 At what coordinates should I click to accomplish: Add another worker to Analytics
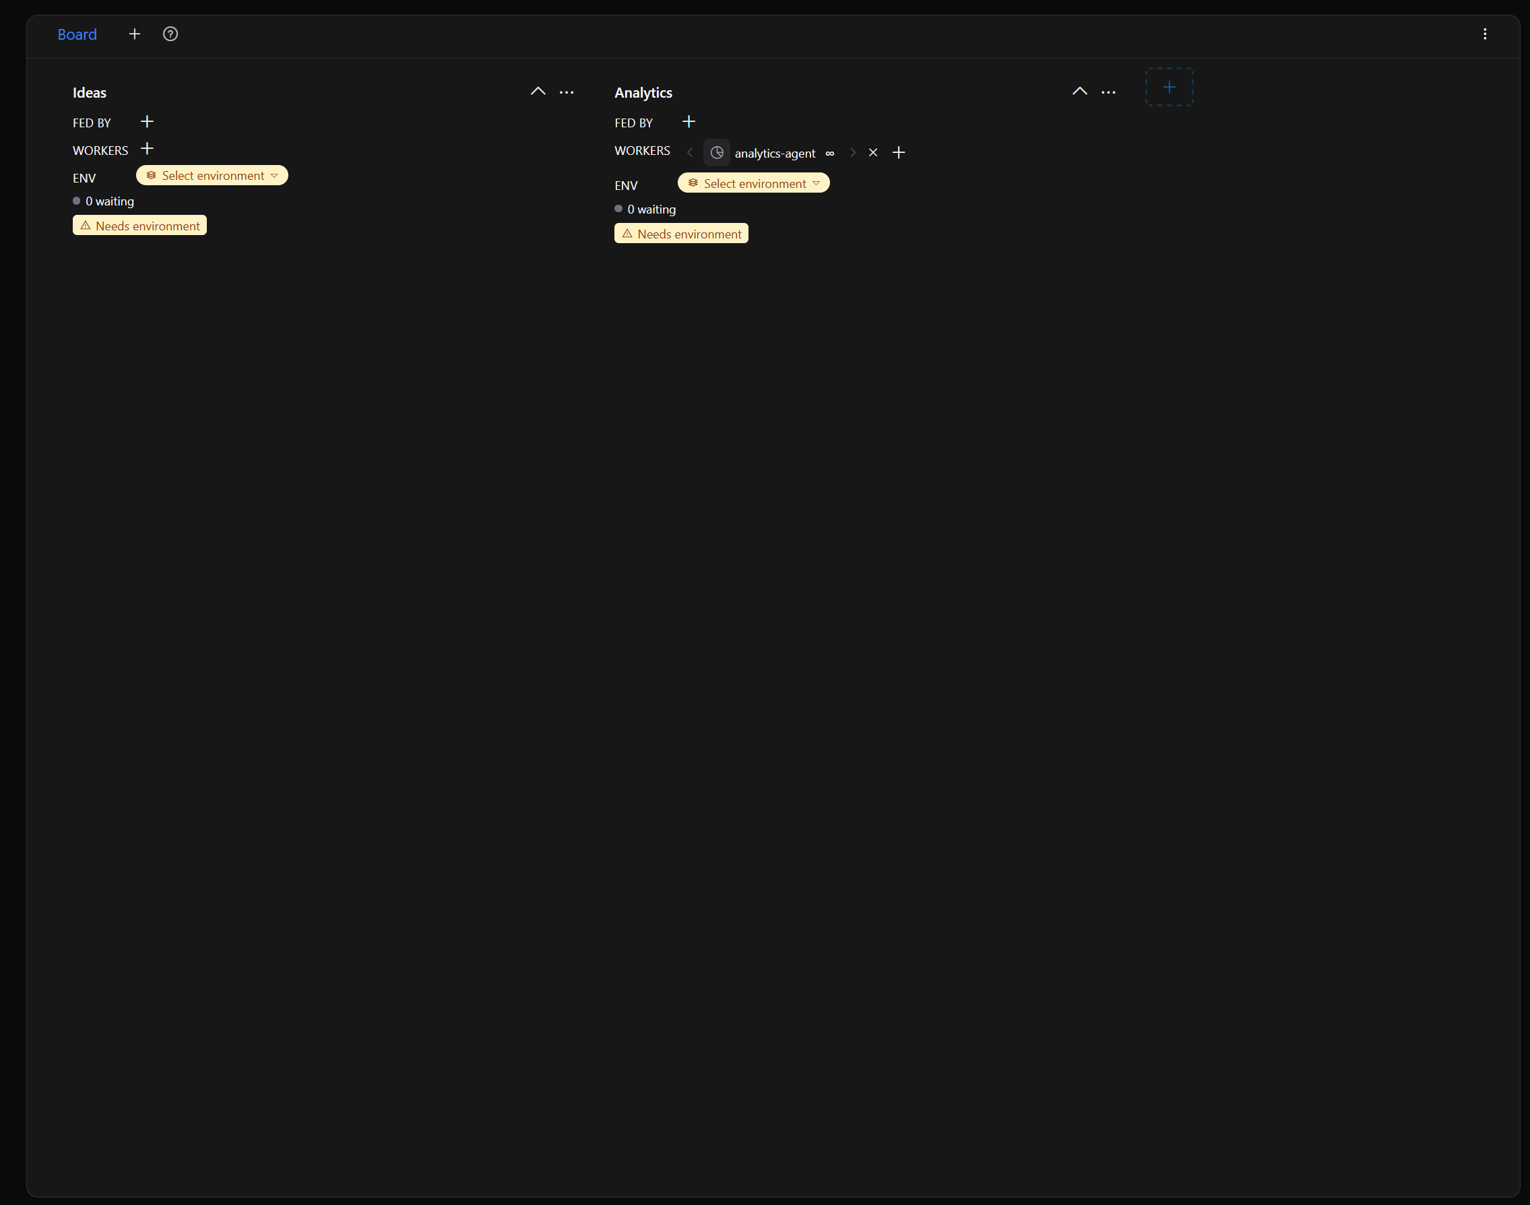tap(898, 152)
